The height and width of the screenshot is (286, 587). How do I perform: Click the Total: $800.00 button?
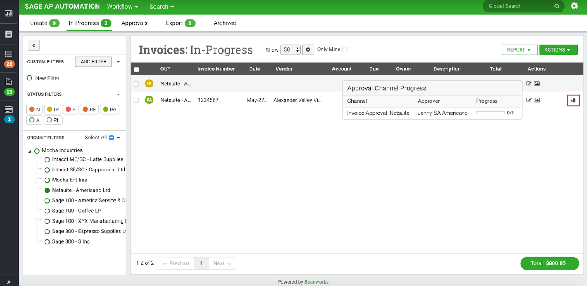[550, 263]
